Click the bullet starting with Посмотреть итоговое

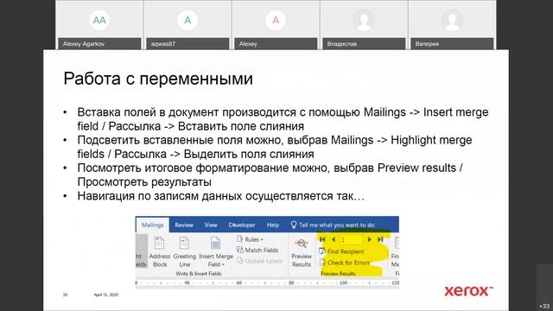click(270, 175)
